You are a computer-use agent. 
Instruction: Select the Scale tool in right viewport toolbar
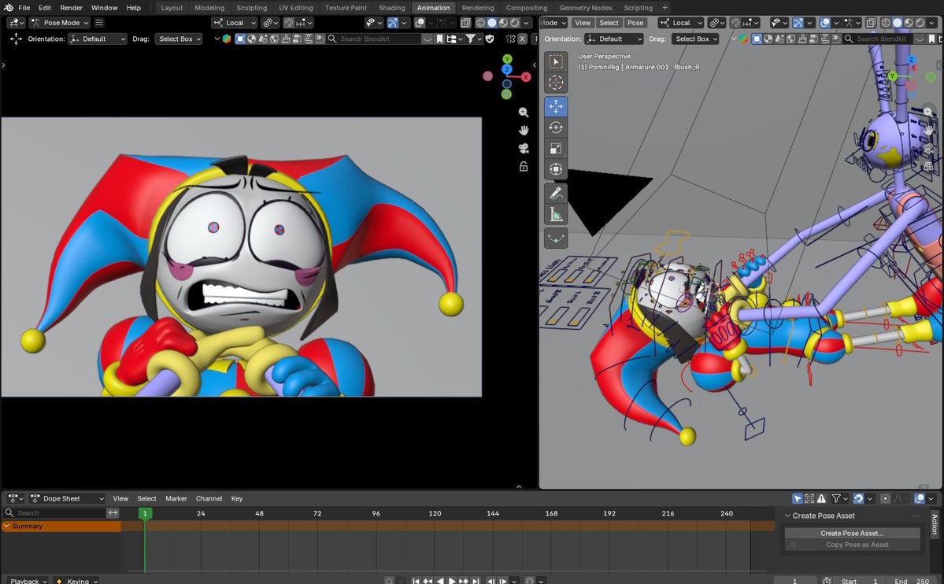pos(556,148)
